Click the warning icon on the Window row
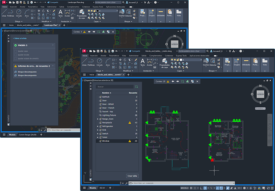Screen dimensions: 275x191 click(130, 141)
